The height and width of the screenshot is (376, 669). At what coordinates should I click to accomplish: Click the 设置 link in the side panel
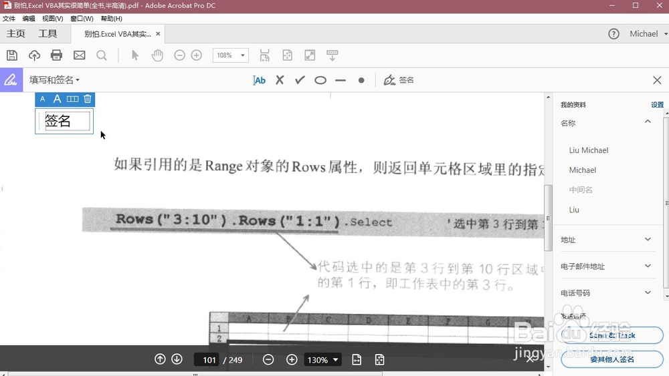click(x=657, y=105)
